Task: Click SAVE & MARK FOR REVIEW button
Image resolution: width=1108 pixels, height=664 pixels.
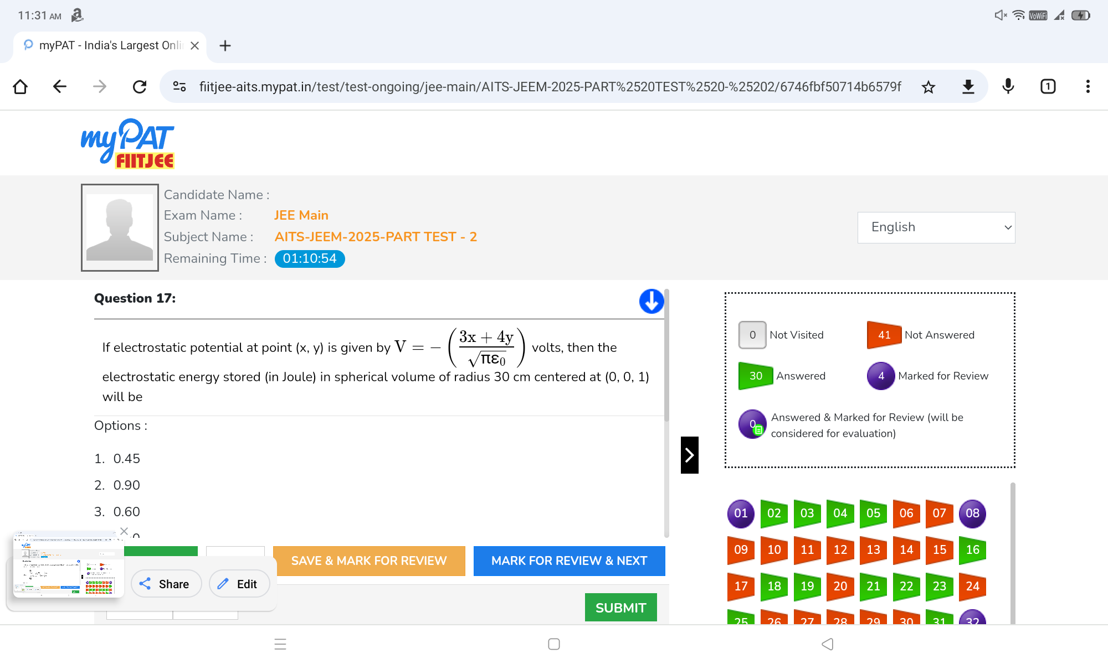Action: click(x=369, y=561)
